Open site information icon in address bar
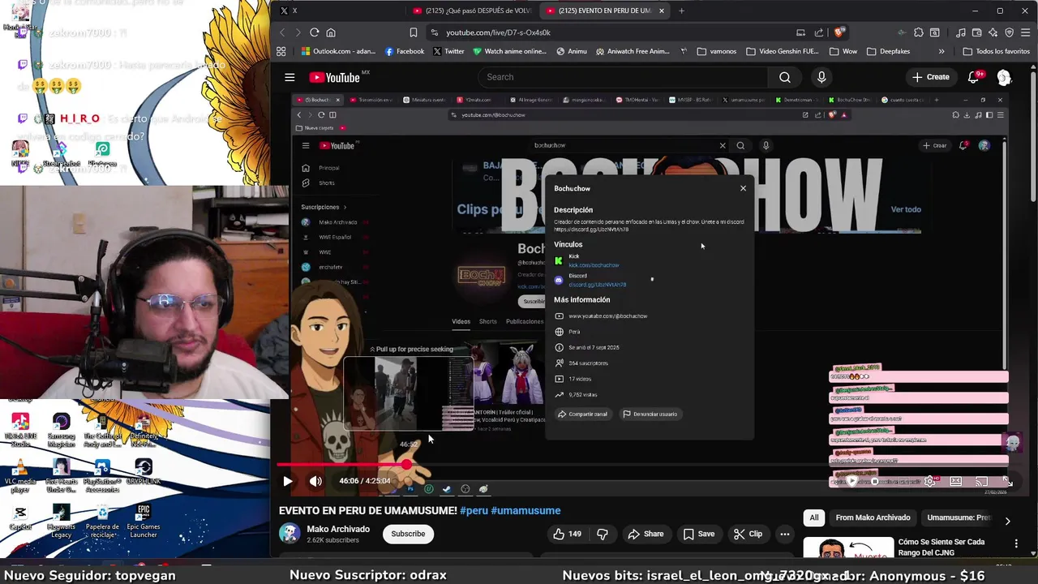Image resolution: width=1038 pixels, height=584 pixels. tap(435, 32)
